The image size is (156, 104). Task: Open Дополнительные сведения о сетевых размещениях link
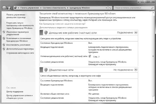pos(63,27)
